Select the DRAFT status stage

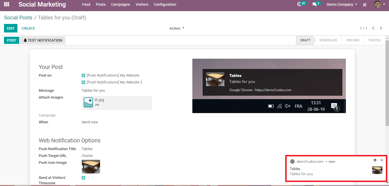click(305, 40)
